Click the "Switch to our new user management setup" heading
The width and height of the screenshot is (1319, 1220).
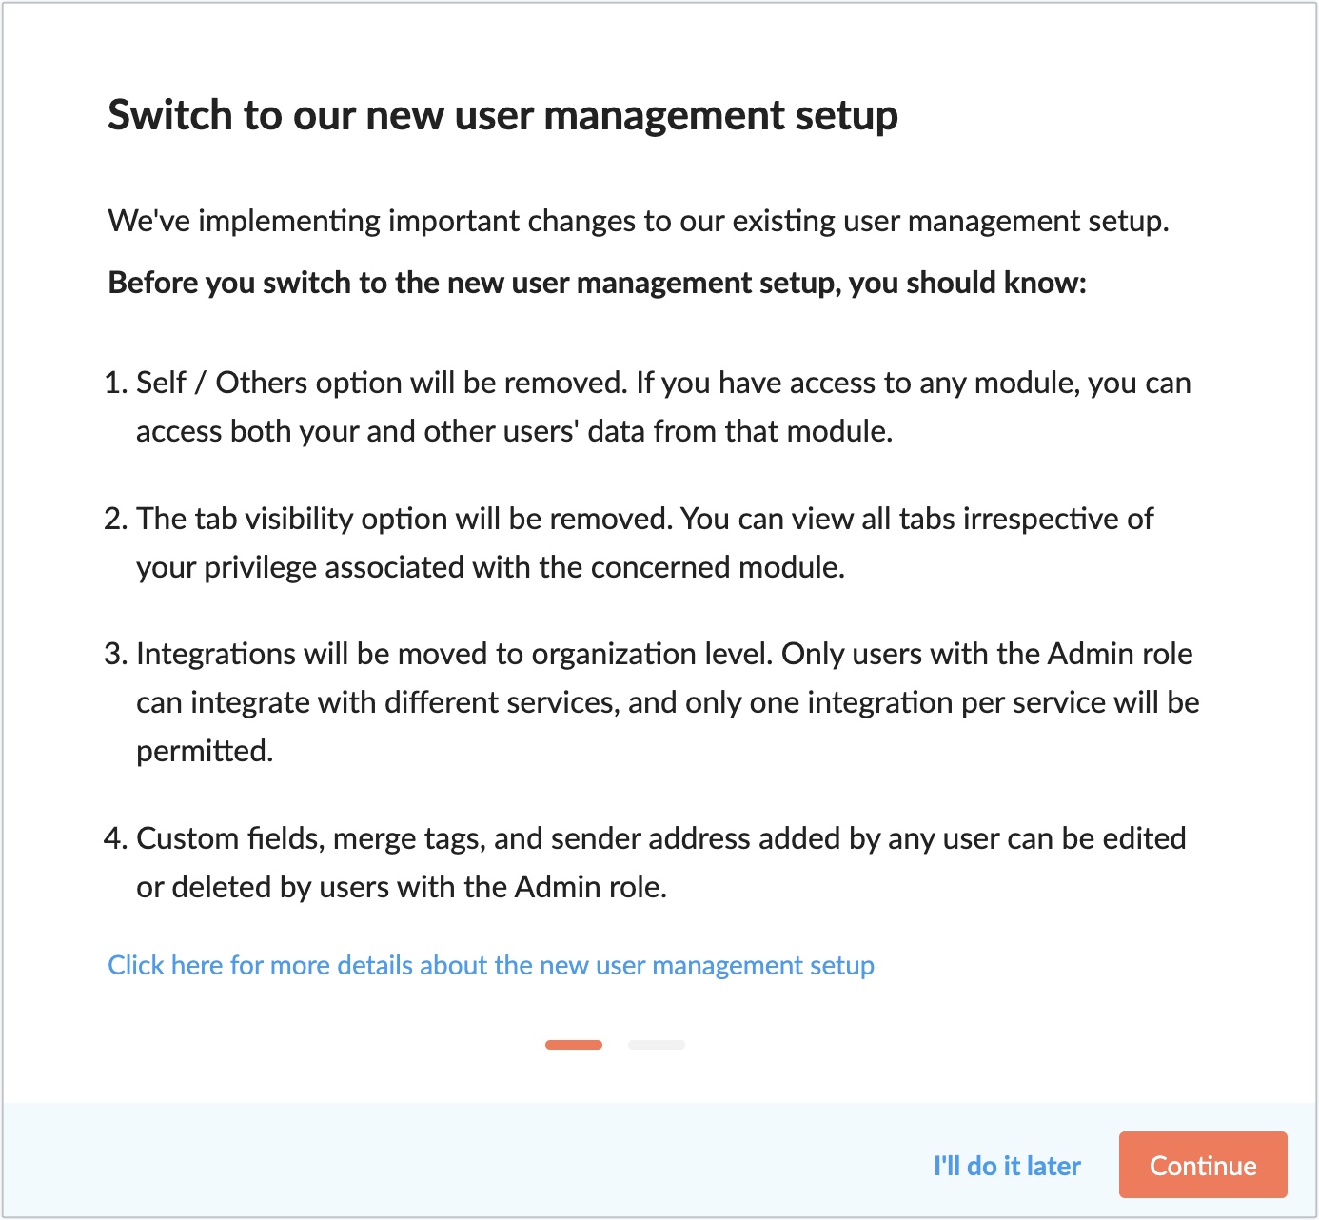(502, 115)
